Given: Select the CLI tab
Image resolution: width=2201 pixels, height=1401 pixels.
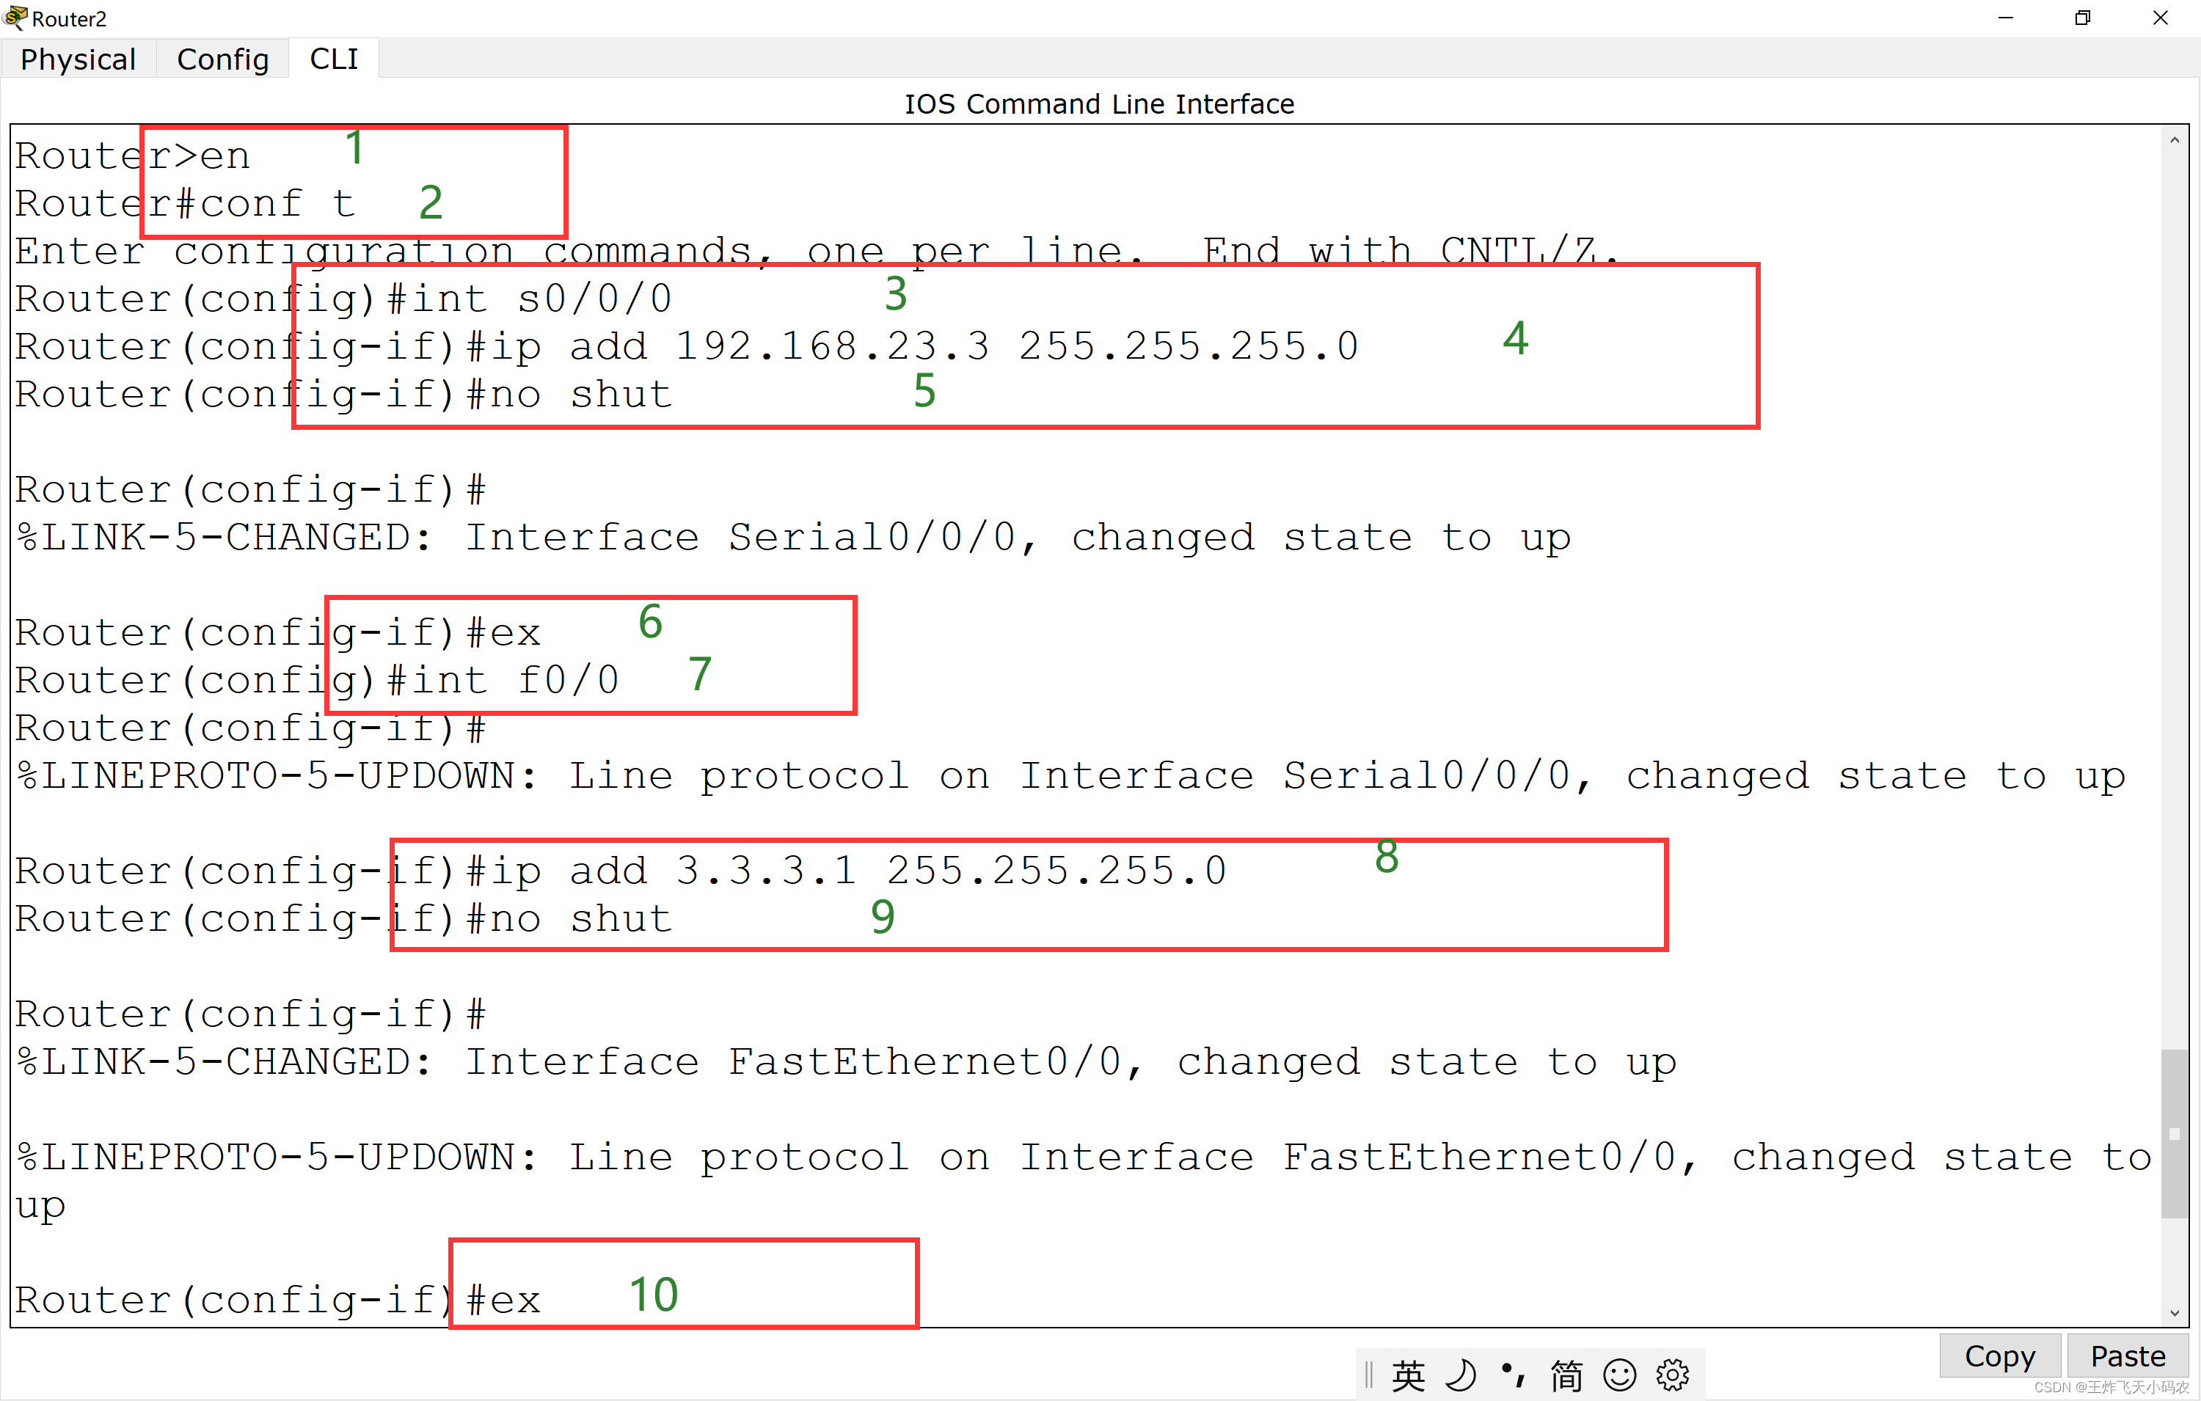Looking at the screenshot, I should [x=334, y=59].
